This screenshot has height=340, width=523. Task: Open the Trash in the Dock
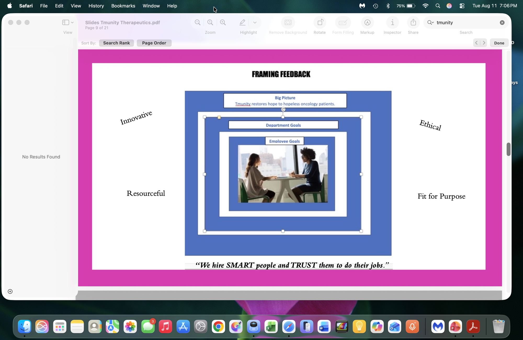[498, 326]
